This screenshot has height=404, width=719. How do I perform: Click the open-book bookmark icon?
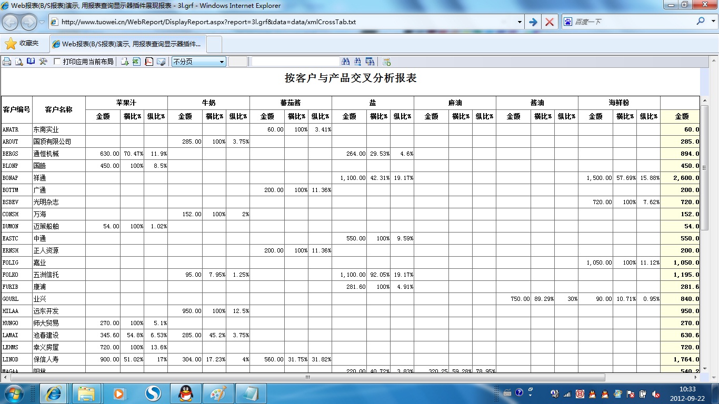(31, 62)
